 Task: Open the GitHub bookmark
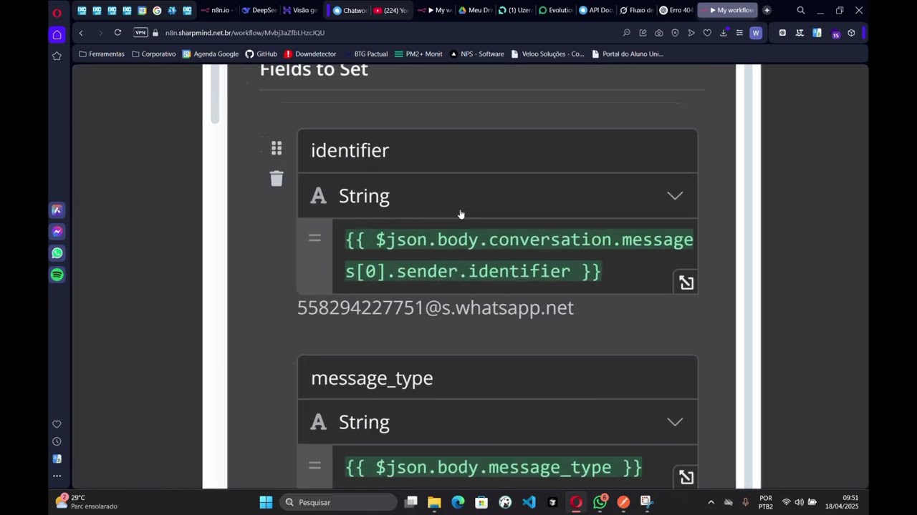pyautogui.click(x=261, y=54)
